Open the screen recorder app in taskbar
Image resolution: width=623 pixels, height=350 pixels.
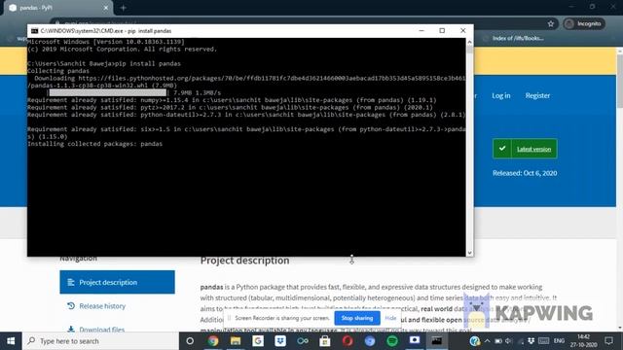[415, 341]
